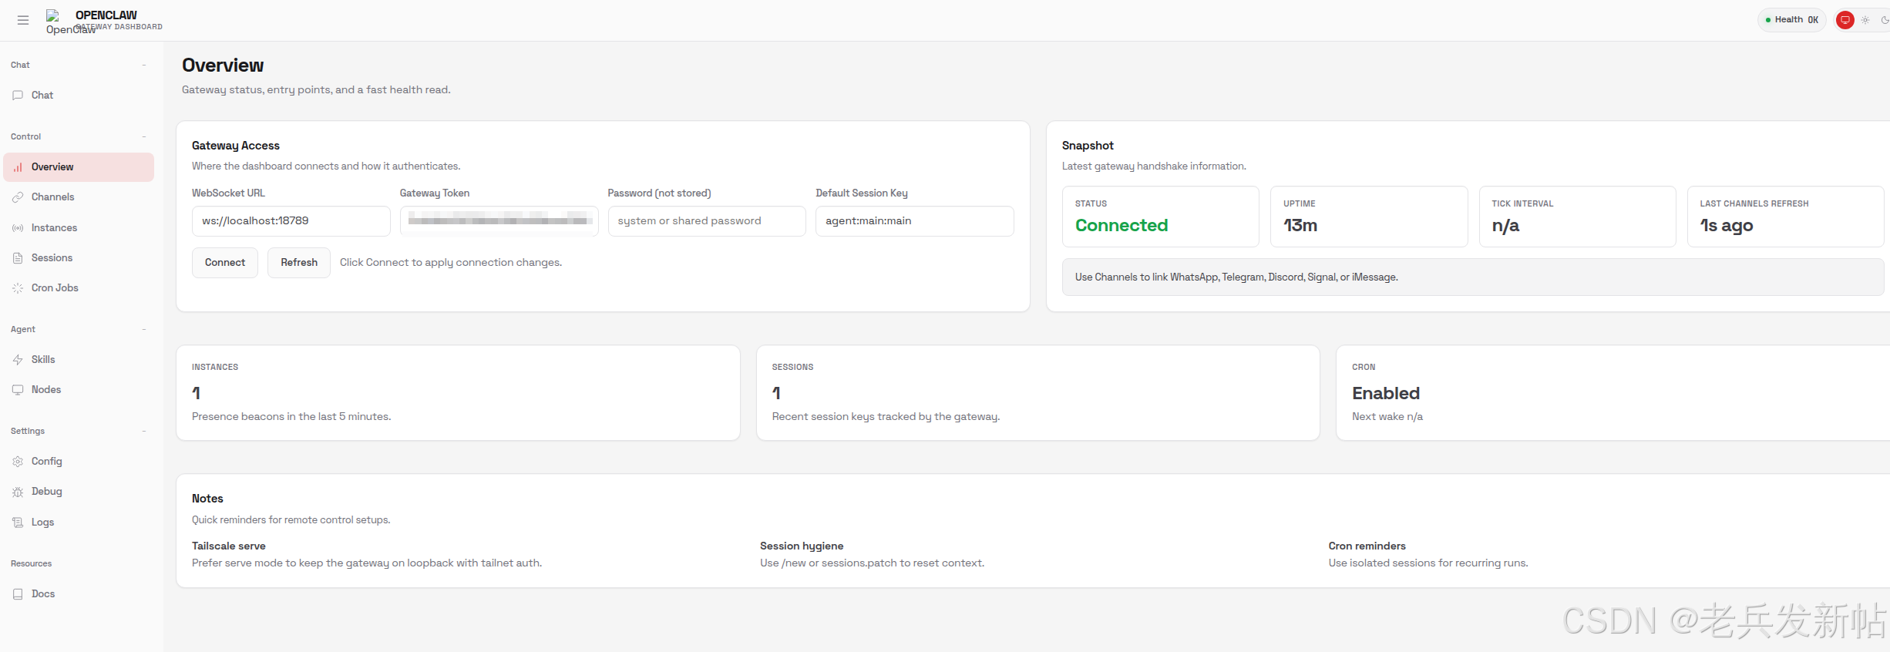
Task: Go to the Config settings page
Action: coord(79,462)
